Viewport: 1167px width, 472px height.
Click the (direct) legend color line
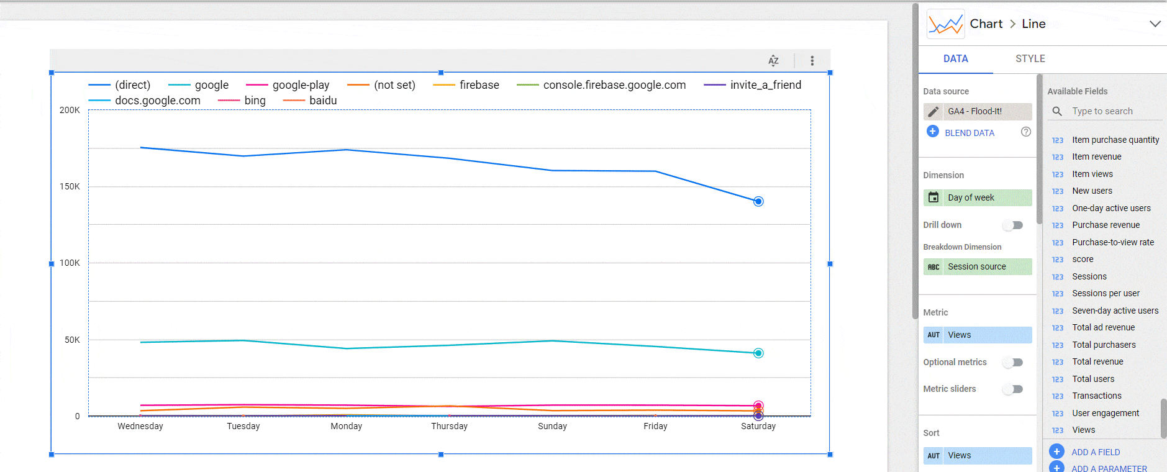pos(99,84)
